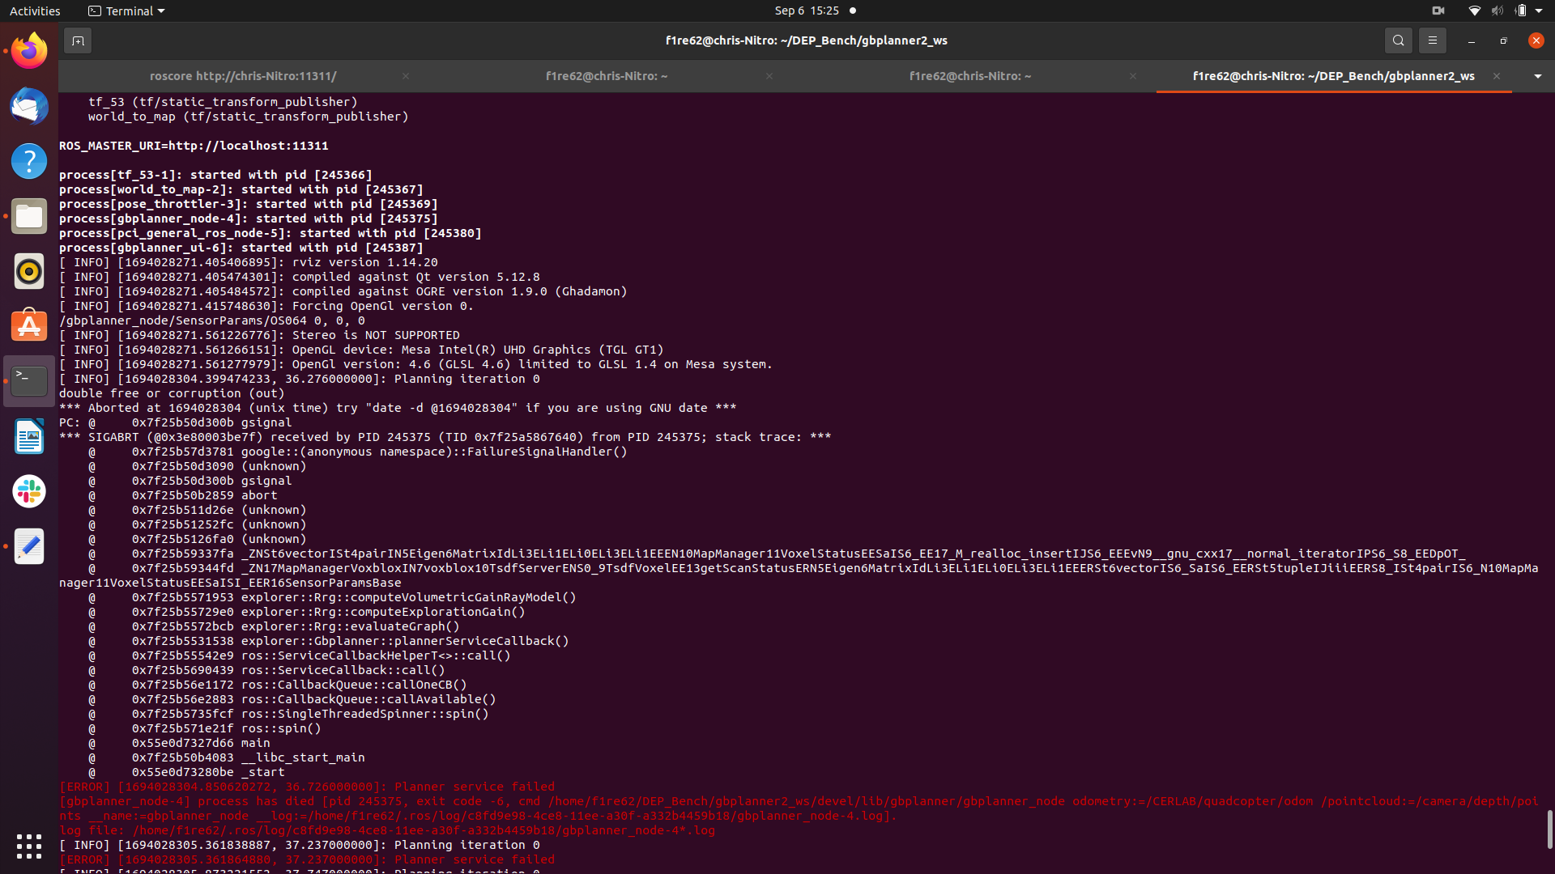Open the terminal hamburger menu
The width and height of the screenshot is (1555, 874).
(1432, 40)
